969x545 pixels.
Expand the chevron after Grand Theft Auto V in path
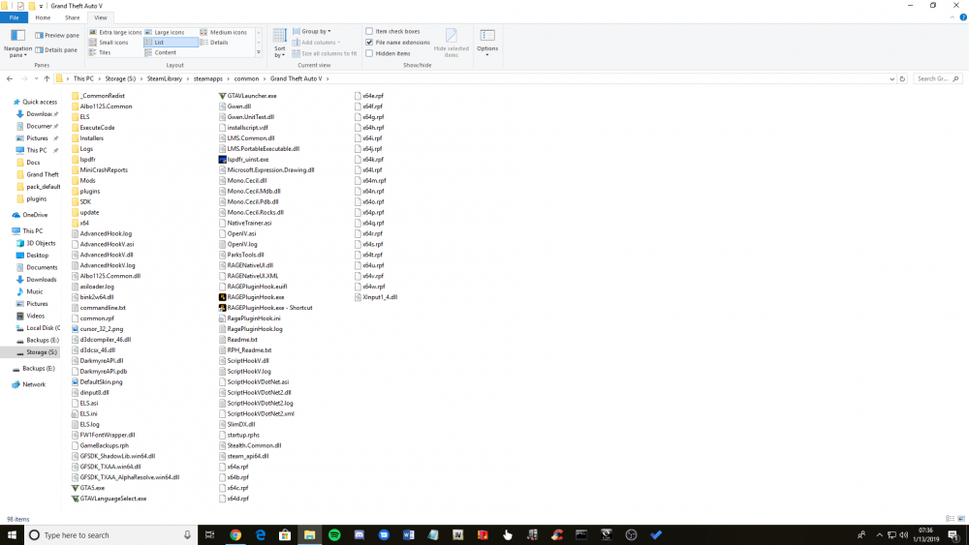pos(328,79)
